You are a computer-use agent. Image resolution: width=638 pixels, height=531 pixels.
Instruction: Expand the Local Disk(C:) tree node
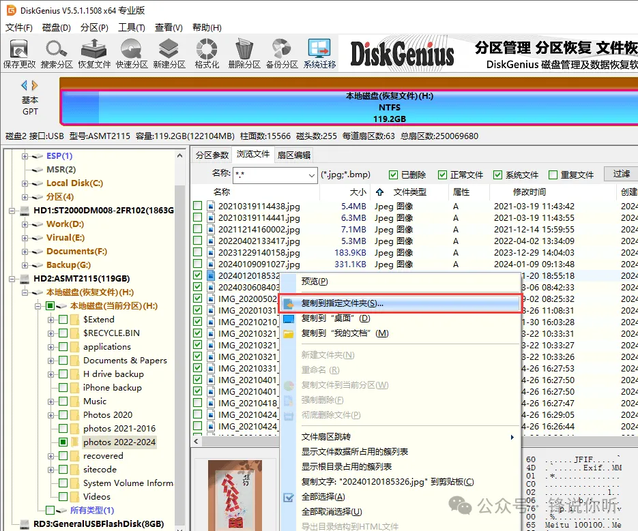click(x=25, y=183)
